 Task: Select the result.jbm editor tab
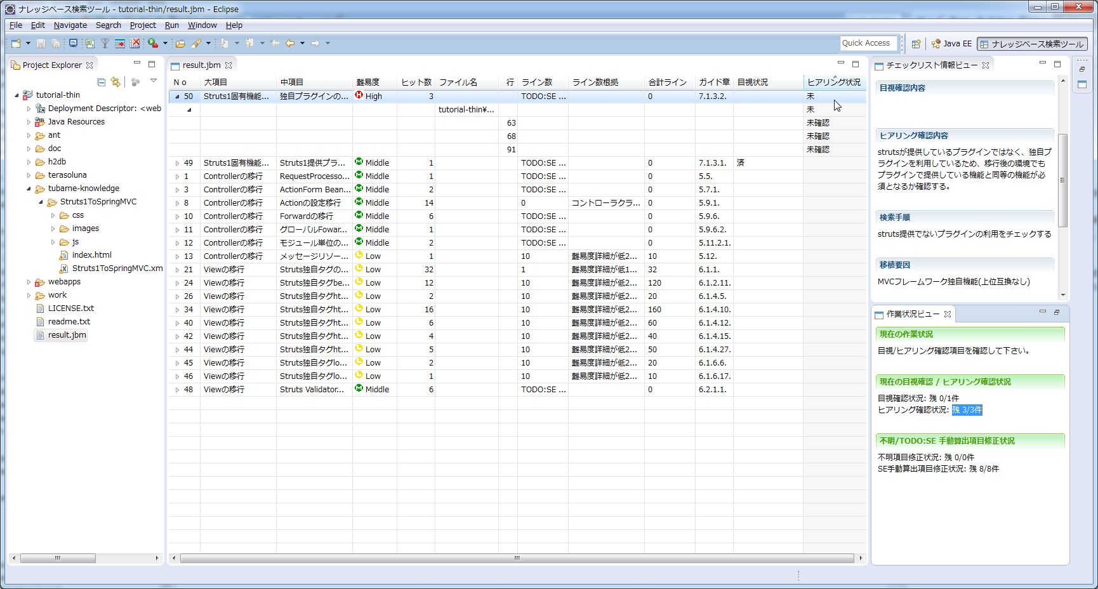click(201, 65)
